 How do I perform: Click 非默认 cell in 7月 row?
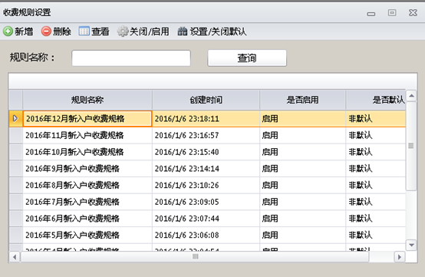pyautogui.click(x=376, y=202)
